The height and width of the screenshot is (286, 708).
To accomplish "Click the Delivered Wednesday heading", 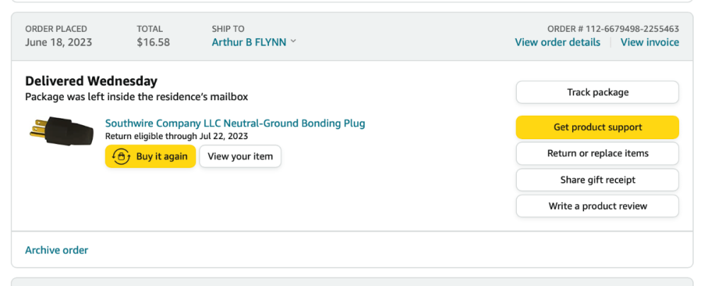I will point(91,81).
